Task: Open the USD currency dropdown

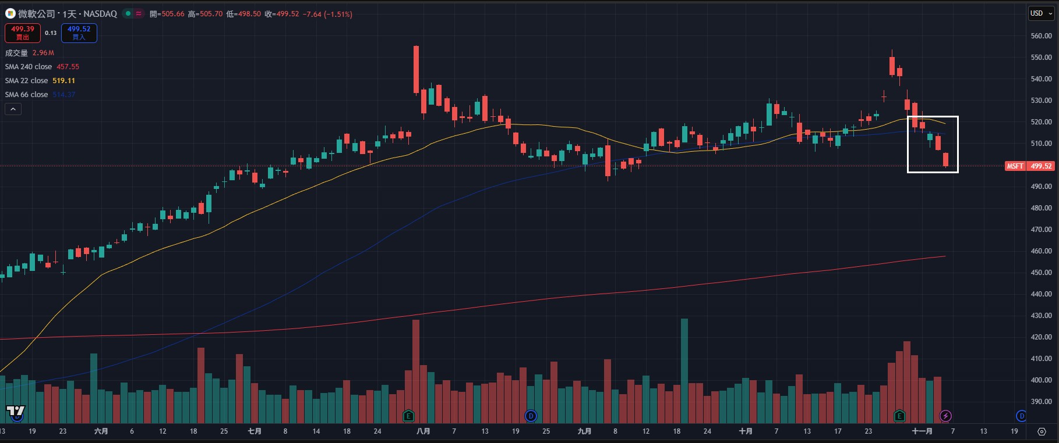Action: pyautogui.click(x=1040, y=13)
